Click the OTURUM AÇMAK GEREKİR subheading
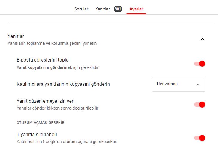The image size is (218, 152). coord(40,122)
